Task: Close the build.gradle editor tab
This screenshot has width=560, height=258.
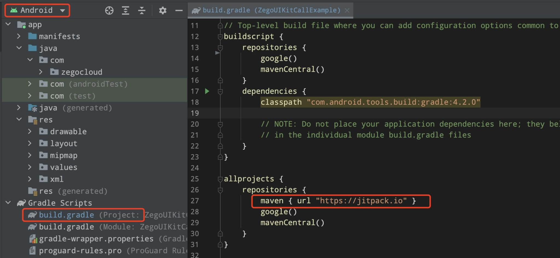Action: click(x=347, y=10)
